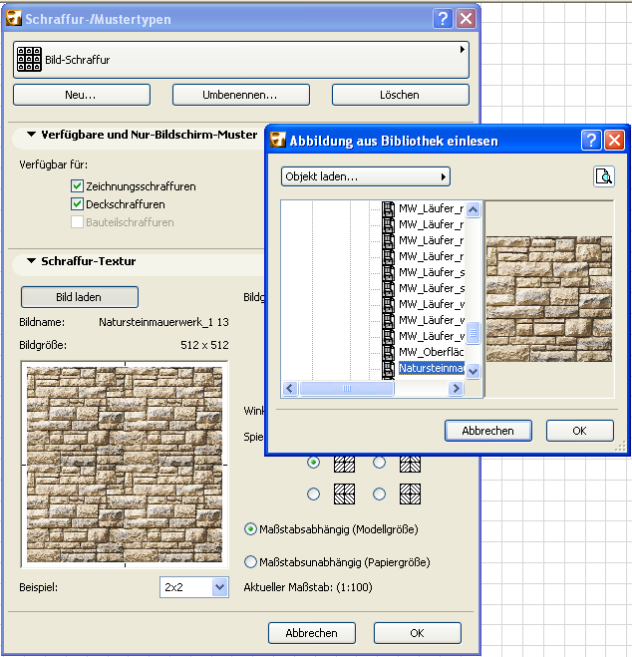Select the first MW_Läufer_s list item
Screen dimensions: 632x657
(x=432, y=272)
